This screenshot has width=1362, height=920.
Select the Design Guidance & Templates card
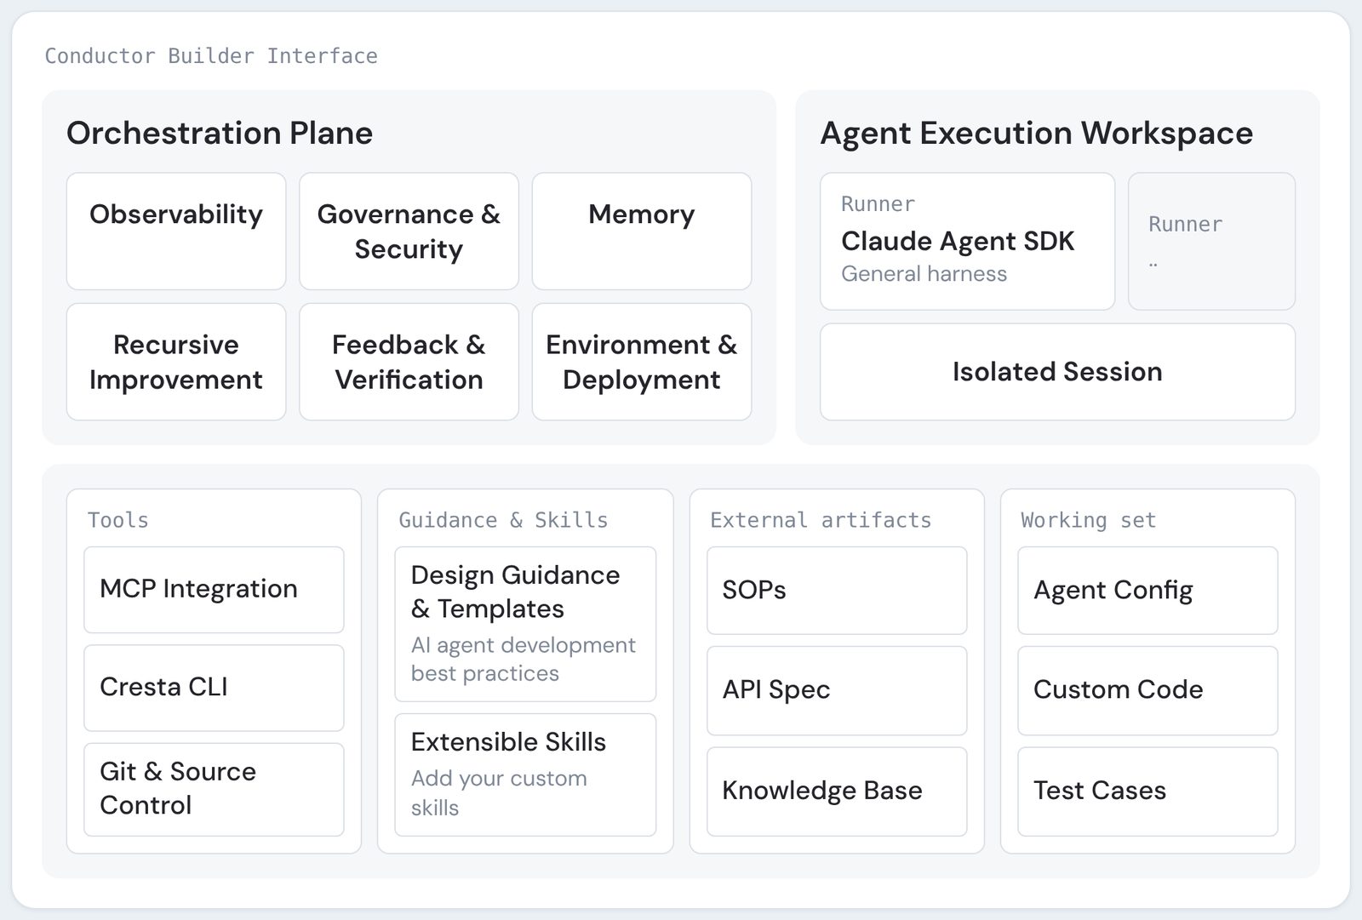tap(525, 624)
